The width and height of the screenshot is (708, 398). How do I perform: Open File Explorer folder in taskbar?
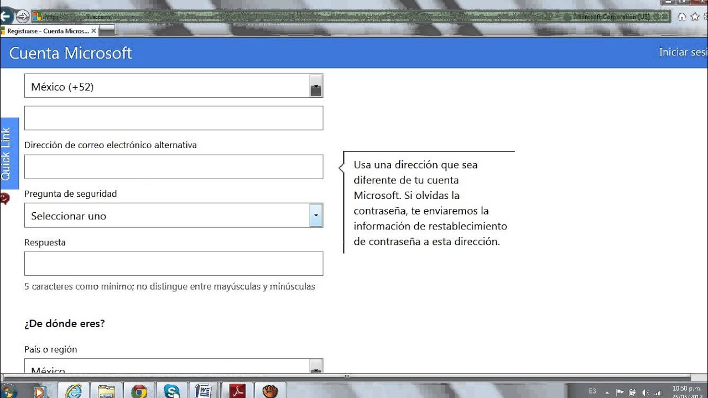pos(106,391)
